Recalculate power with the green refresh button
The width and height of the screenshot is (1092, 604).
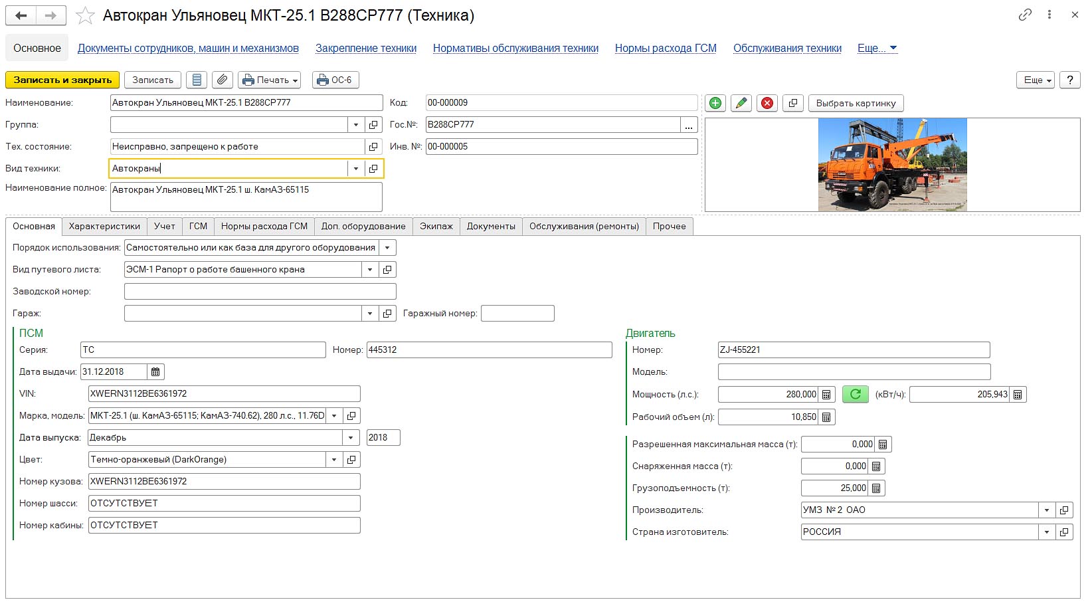(x=856, y=394)
